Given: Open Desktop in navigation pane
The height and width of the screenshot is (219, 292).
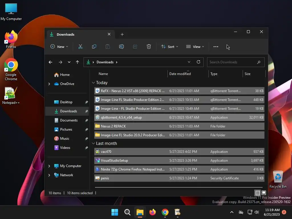Looking at the screenshot, I should 63,102.
